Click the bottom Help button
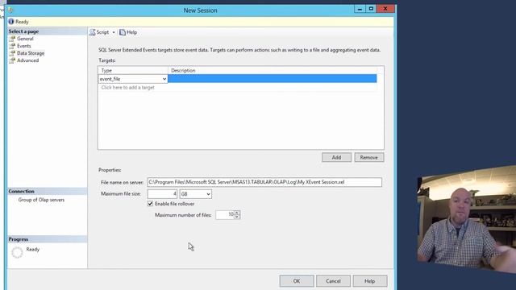This screenshot has width=516, height=290. tap(369, 281)
